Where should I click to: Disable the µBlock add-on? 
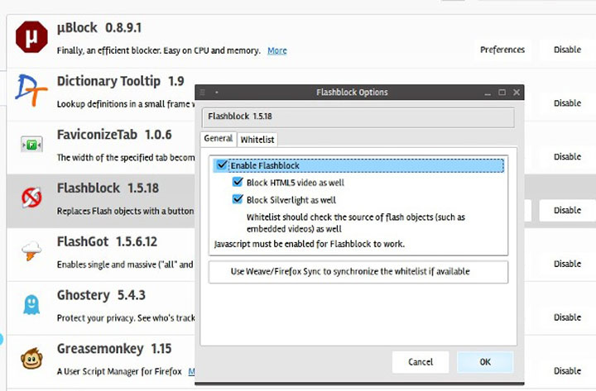point(567,50)
